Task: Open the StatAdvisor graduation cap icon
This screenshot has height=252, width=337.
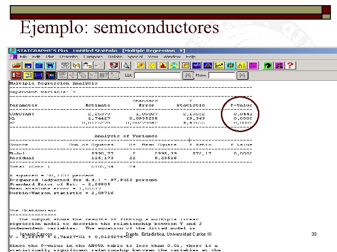Action: 268,65
